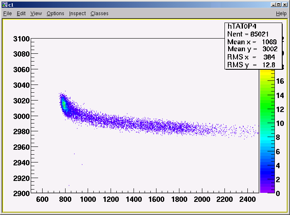Click the ROOT icon in the c1 title bar

click(5, 5)
